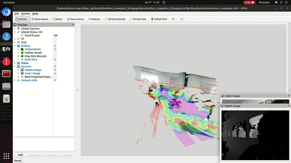Enable the TF display checkbox
Image resolution: width=291 pixels, height=163 pixels.
point(55,39)
